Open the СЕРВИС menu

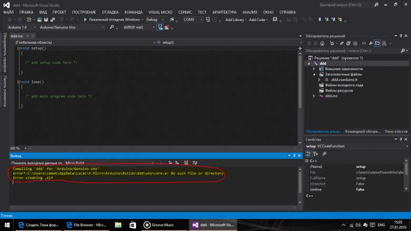coord(185,12)
